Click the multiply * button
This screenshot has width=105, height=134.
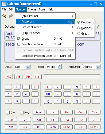coord(87,87)
